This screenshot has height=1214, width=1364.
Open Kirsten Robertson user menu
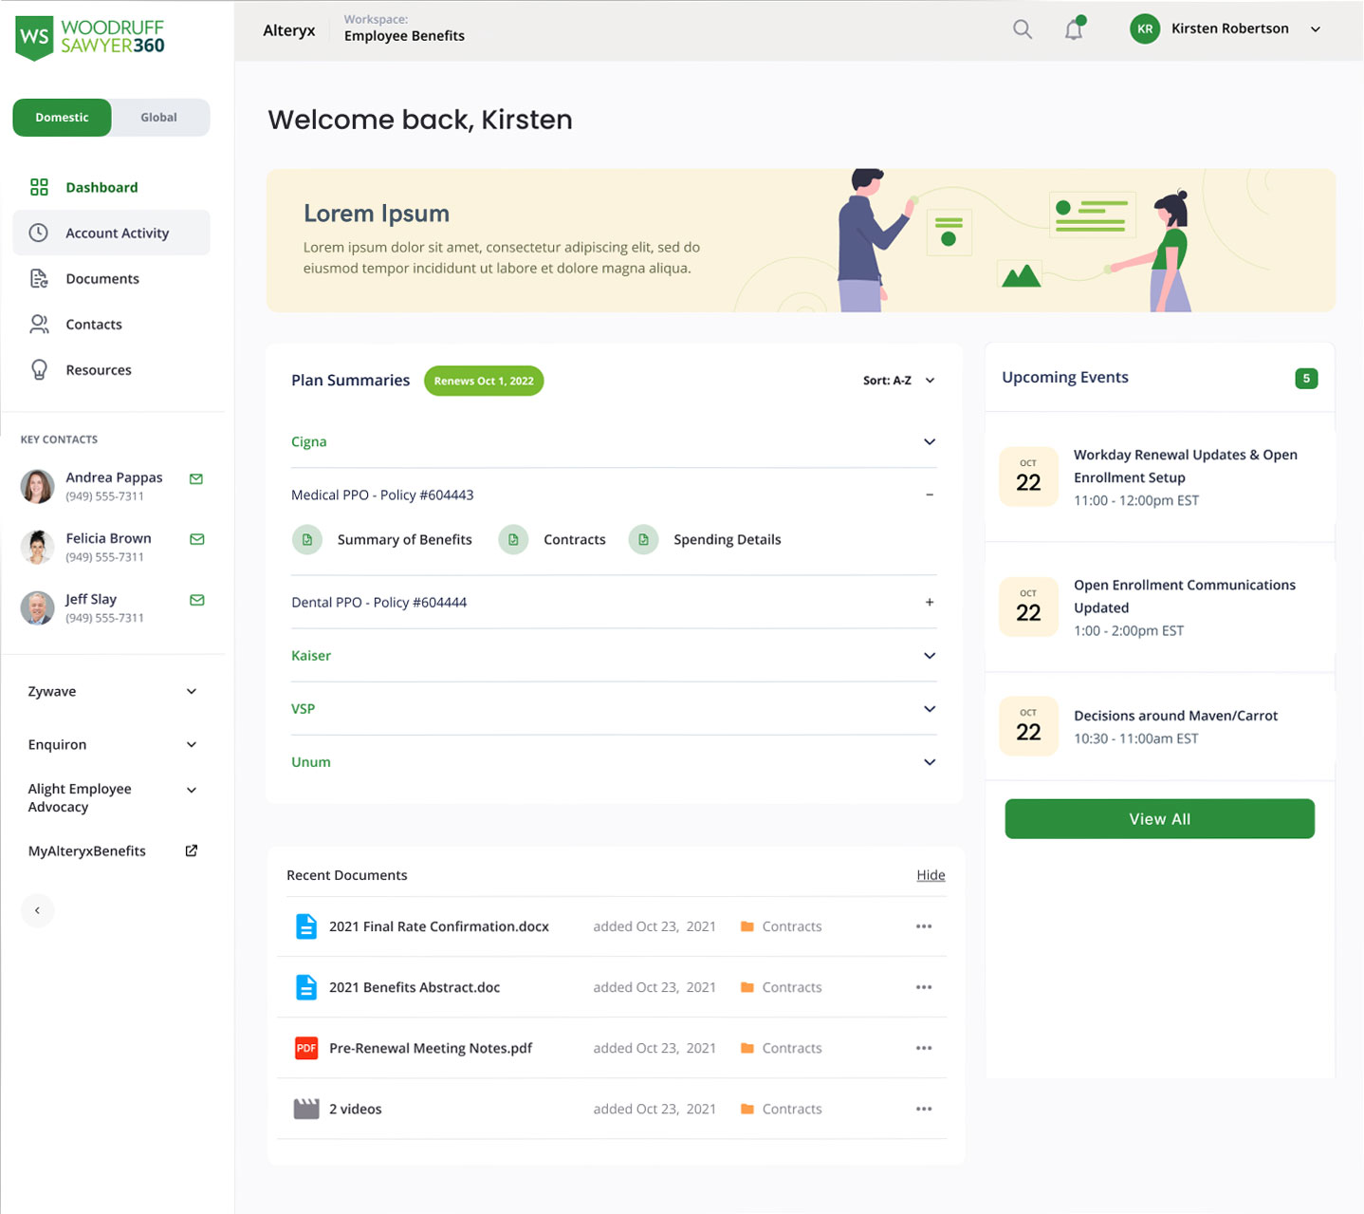1315,29
